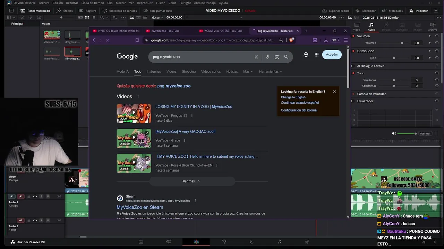The image size is (444, 249).
Task: Open the Fusion page icon
Action: pos(224,242)
